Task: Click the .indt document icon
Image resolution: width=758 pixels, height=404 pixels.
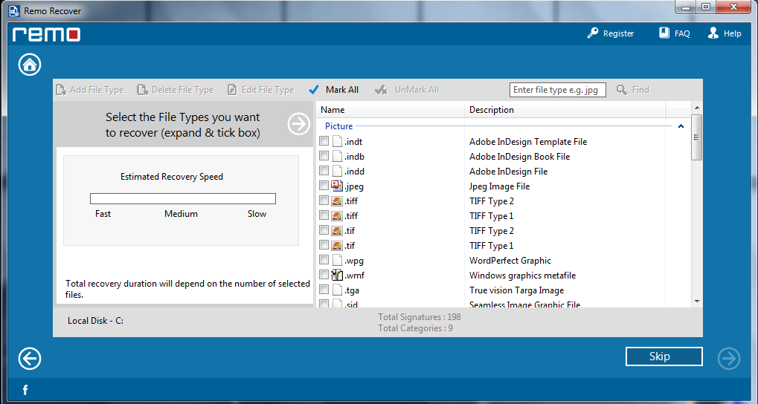Action: (337, 141)
